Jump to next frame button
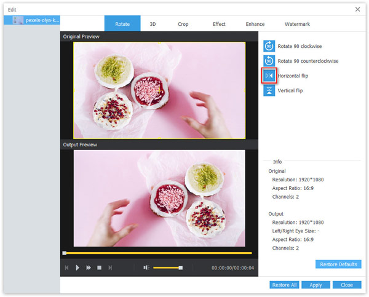Image resolution: width=369 pixels, height=297 pixels. click(x=110, y=267)
